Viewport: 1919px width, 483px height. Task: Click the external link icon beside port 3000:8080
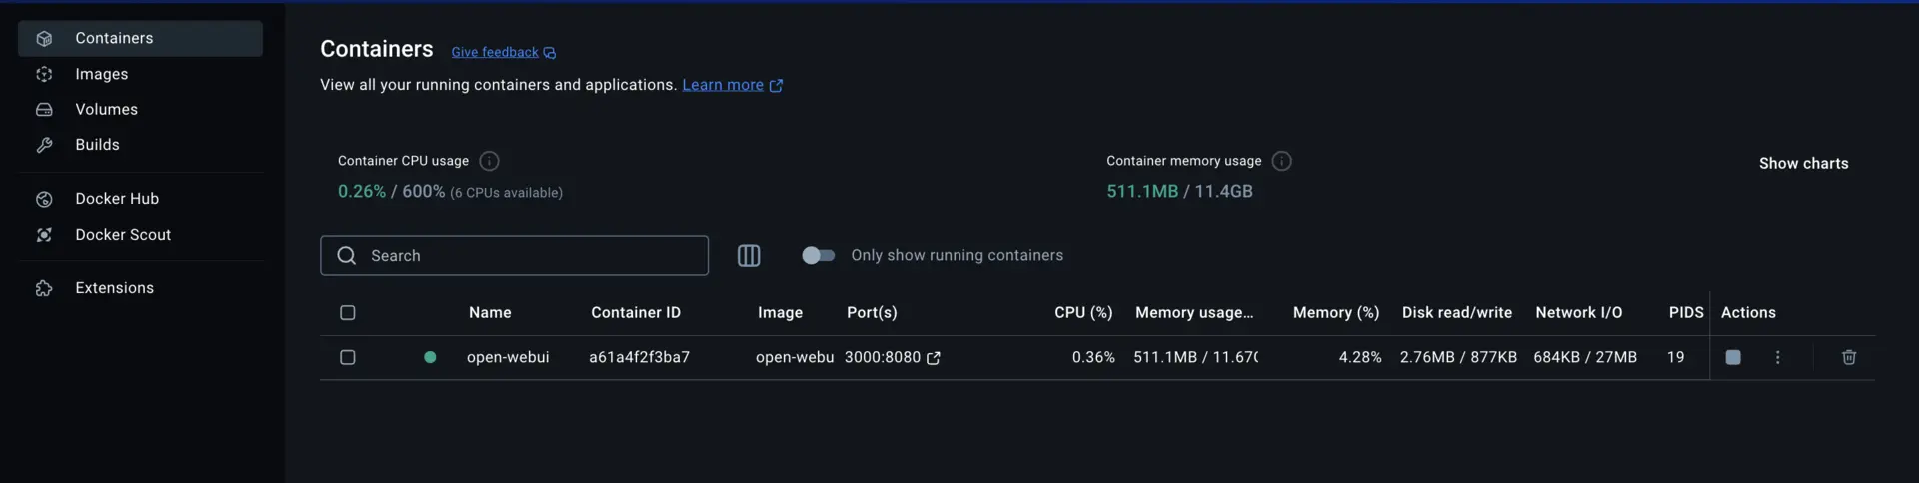click(x=934, y=358)
